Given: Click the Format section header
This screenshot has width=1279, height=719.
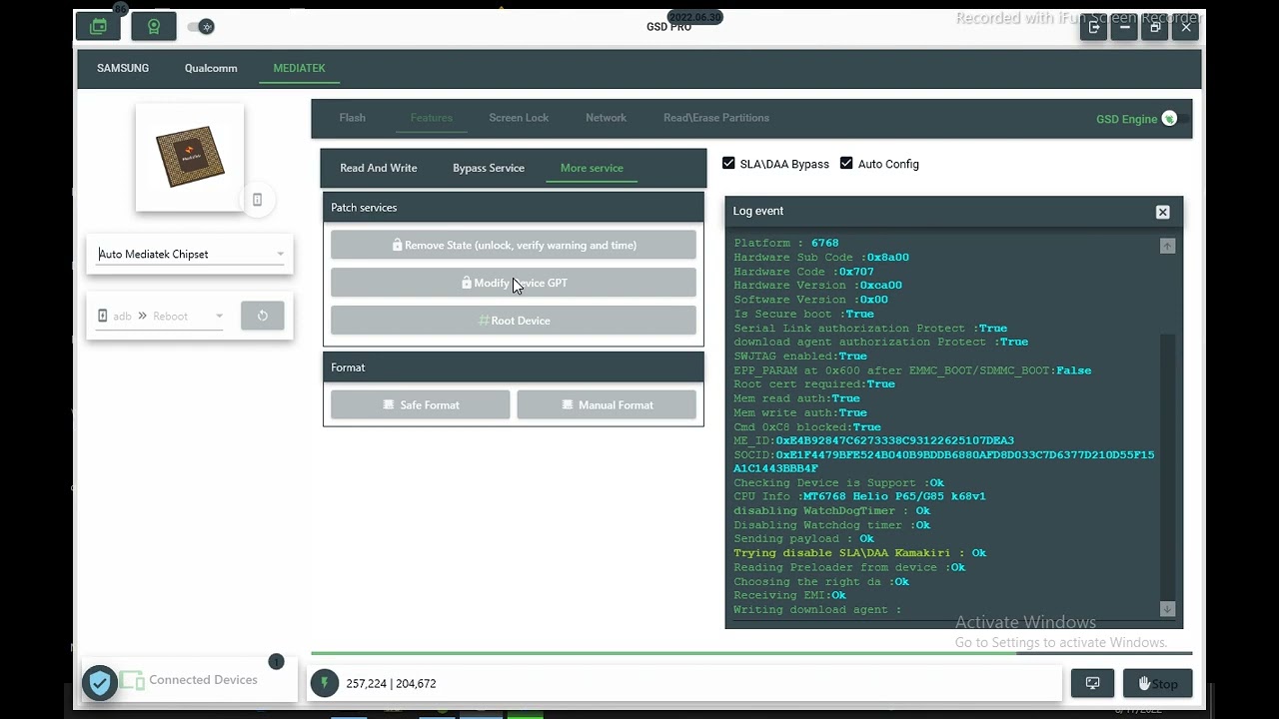Looking at the screenshot, I should pos(514,367).
